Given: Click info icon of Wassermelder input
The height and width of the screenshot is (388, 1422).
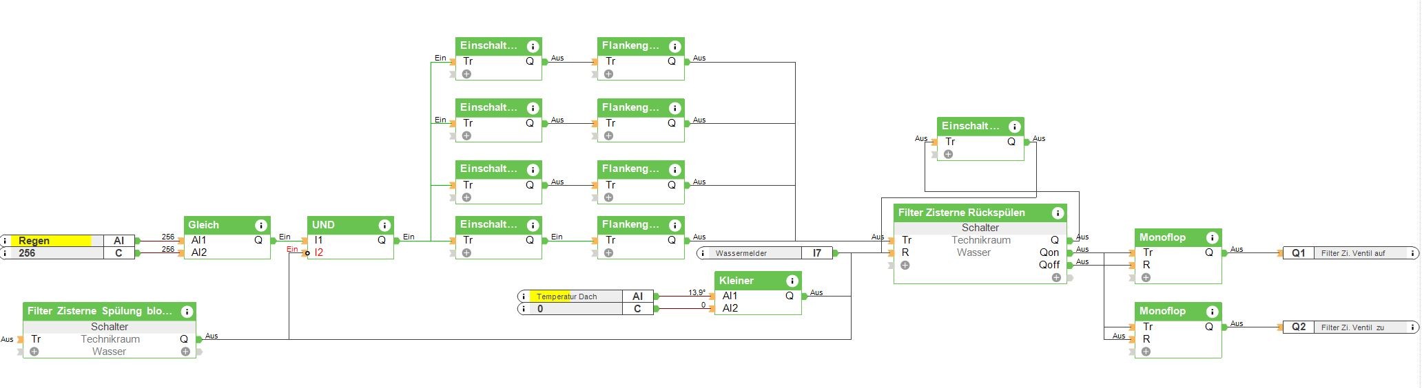Looking at the screenshot, I should [x=703, y=253].
